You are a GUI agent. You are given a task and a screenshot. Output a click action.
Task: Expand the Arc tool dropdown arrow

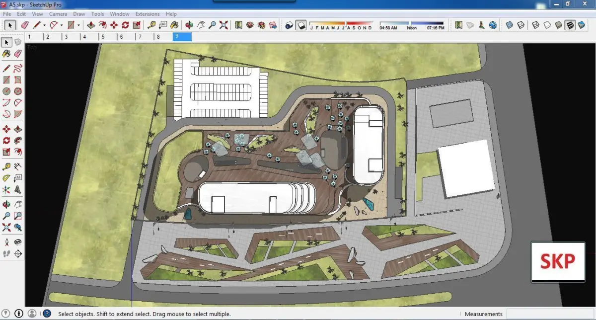click(61, 25)
